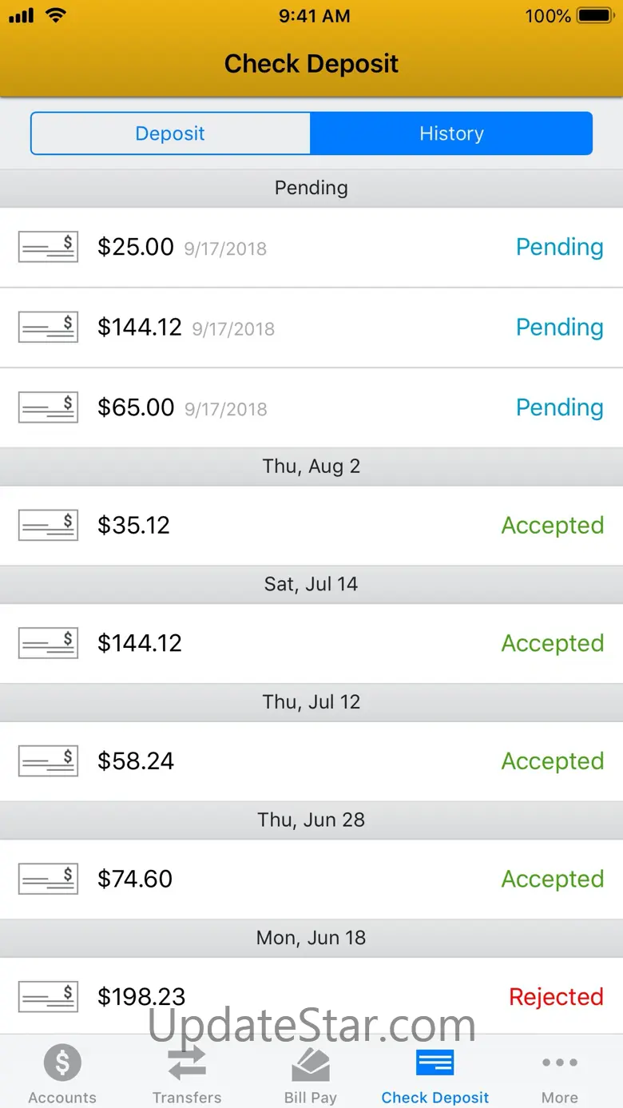The width and height of the screenshot is (623, 1108).
Task: Tap Accepted status for $35.12 deposit
Action: (552, 525)
